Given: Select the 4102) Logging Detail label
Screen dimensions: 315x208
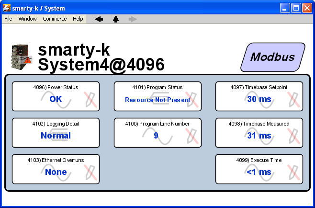Looking at the screenshot, I should (56, 124).
